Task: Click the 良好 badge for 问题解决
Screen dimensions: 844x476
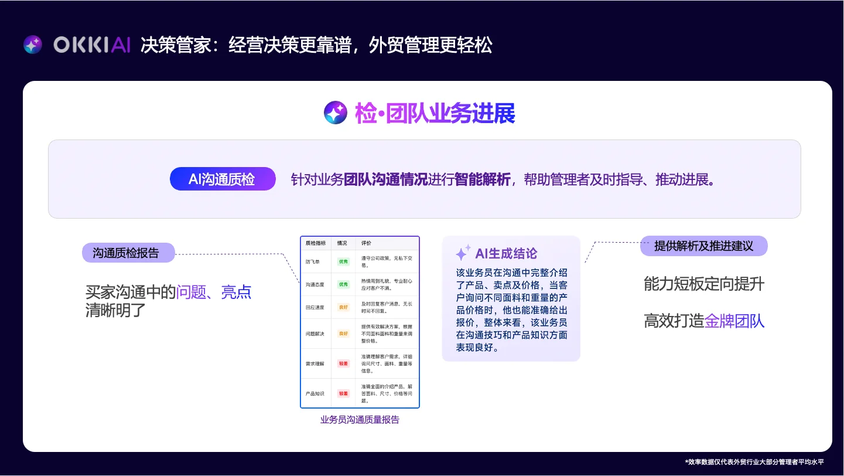Action: coord(343,334)
